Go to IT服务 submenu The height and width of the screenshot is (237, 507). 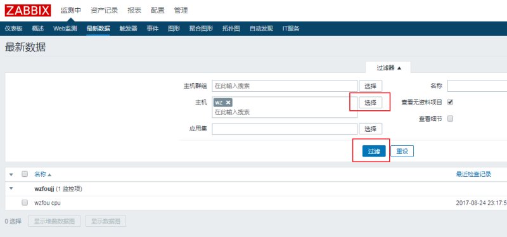click(291, 29)
